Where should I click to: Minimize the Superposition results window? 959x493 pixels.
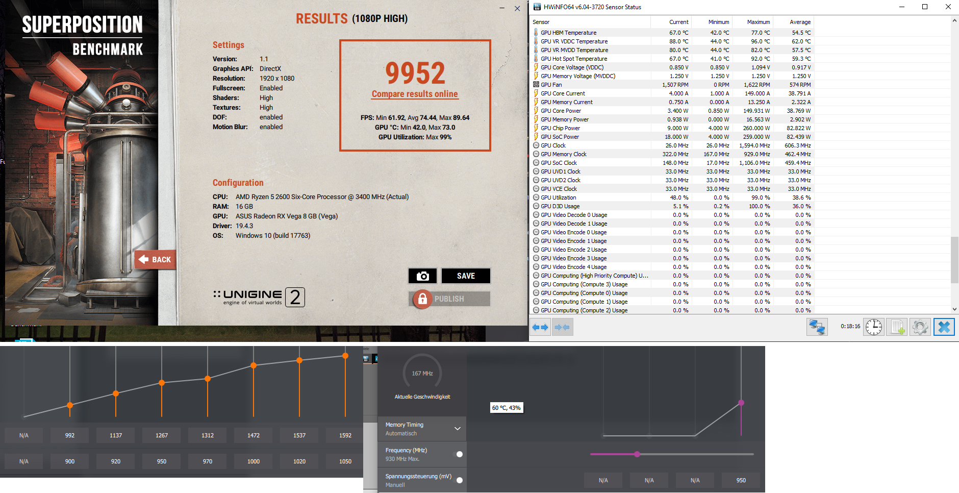point(502,8)
